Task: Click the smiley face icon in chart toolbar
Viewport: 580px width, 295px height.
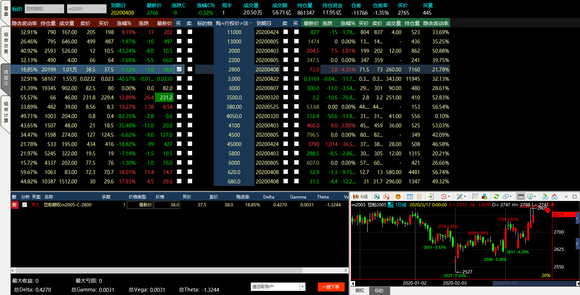Action: click(398, 197)
